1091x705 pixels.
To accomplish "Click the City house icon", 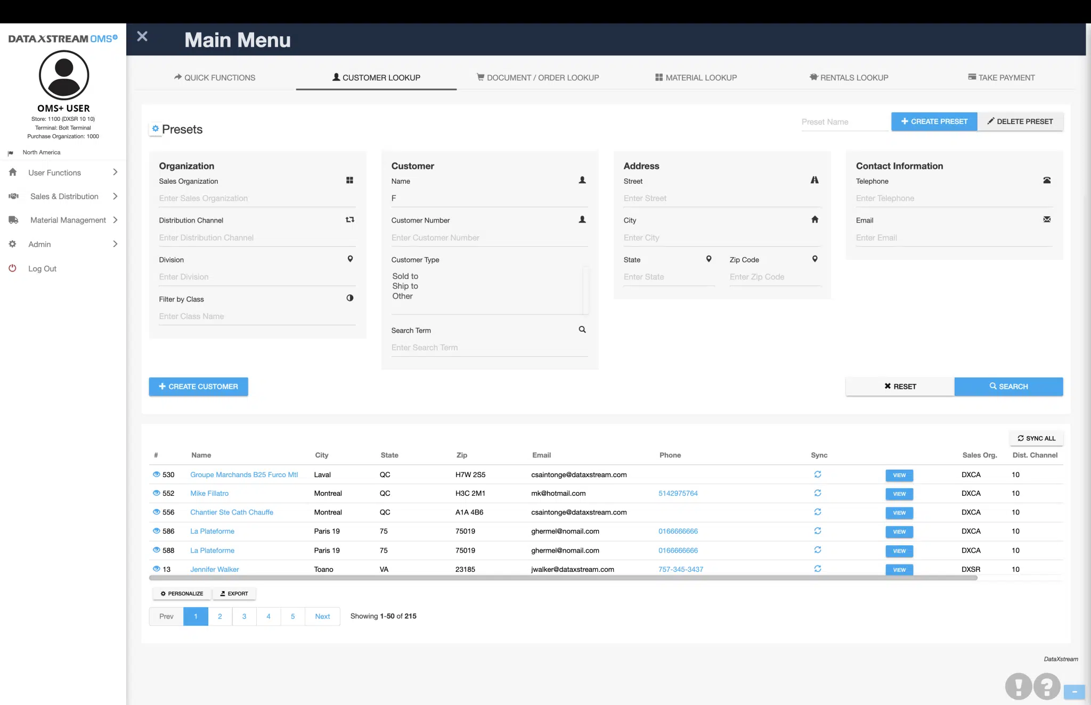I will tap(815, 219).
